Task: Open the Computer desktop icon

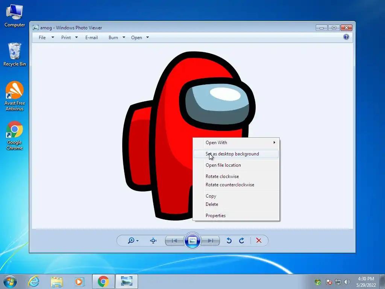Action: tap(15, 15)
